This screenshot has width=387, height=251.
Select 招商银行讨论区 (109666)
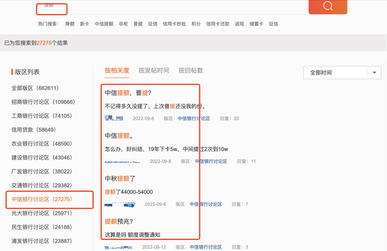pyautogui.click(x=43, y=102)
